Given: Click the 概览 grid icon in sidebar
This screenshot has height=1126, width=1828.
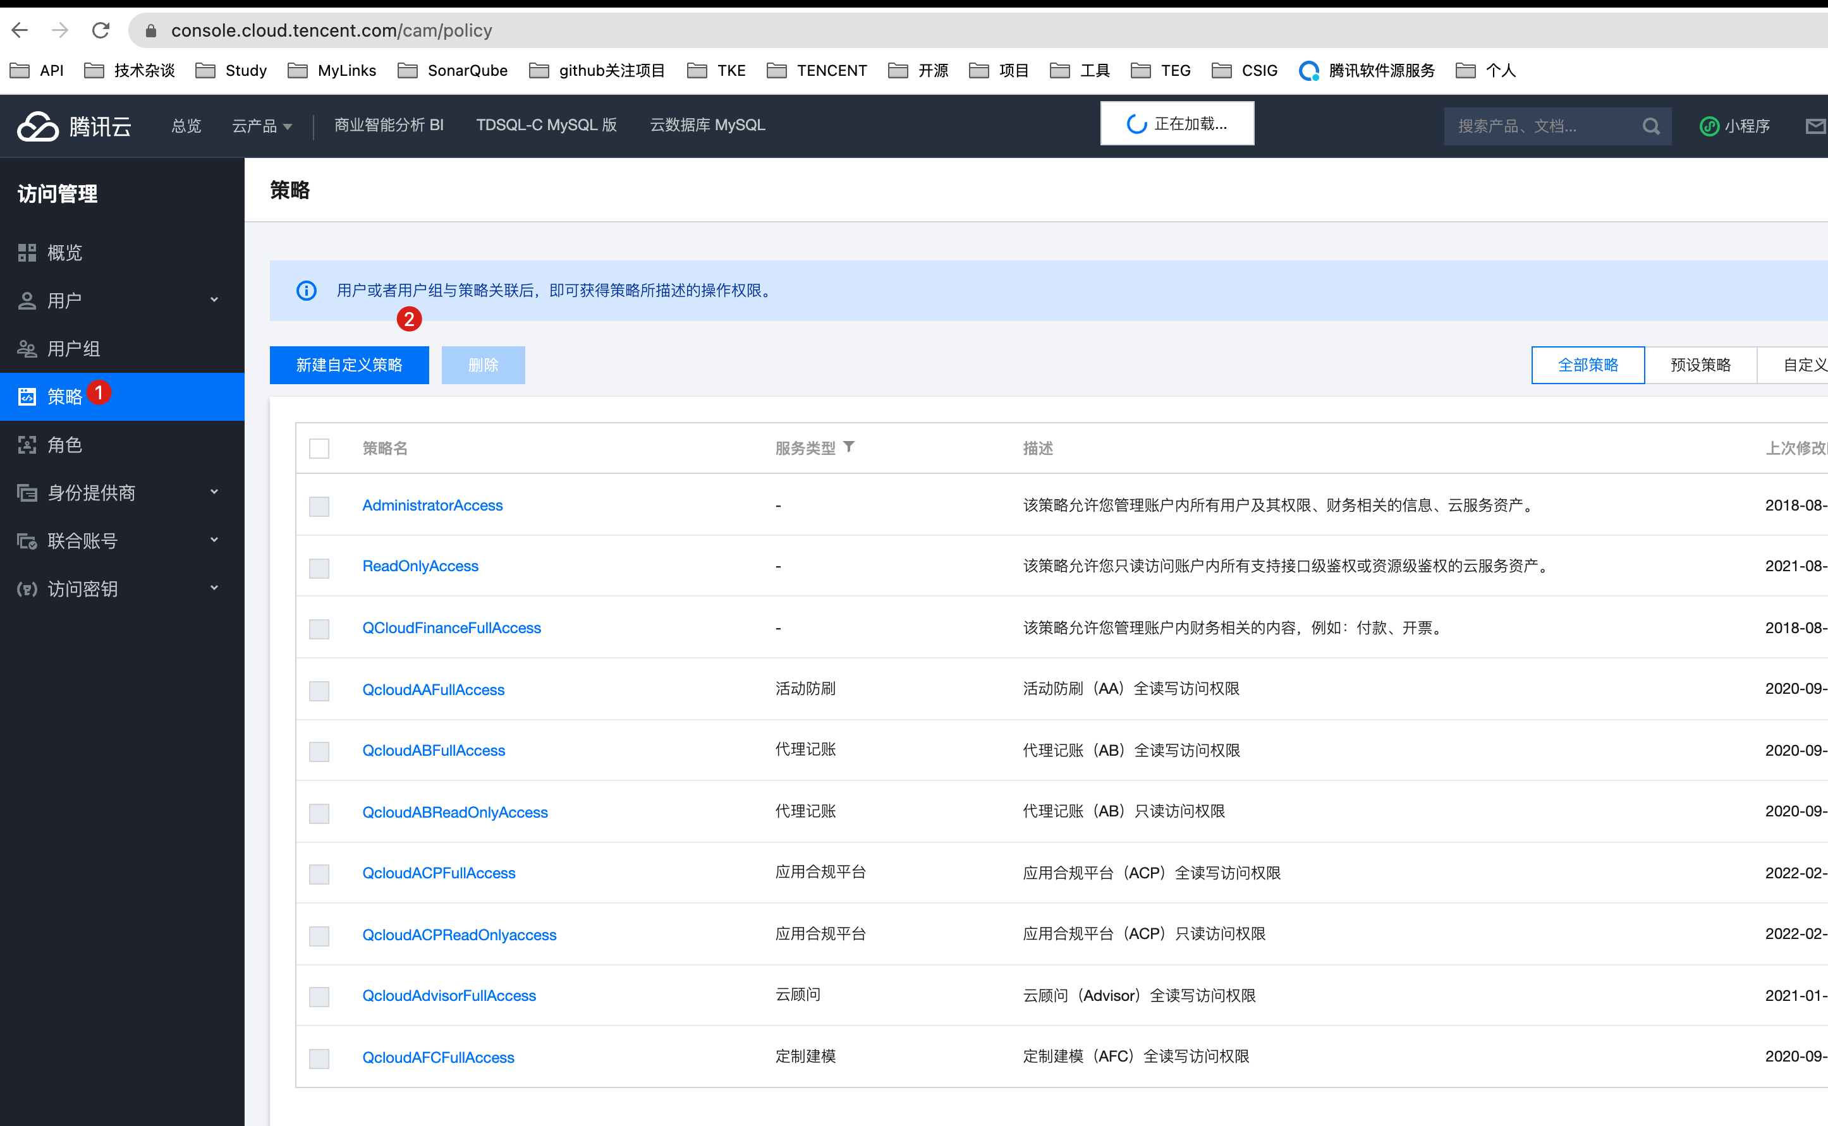Looking at the screenshot, I should (x=28, y=253).
